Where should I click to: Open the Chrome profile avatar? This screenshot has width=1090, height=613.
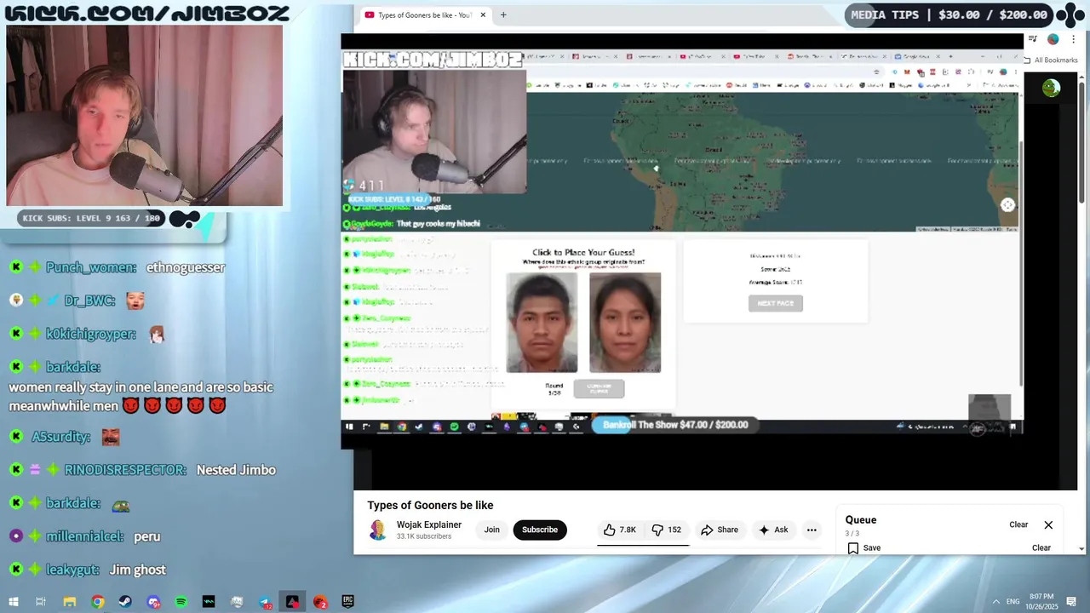click(1053, 39)
